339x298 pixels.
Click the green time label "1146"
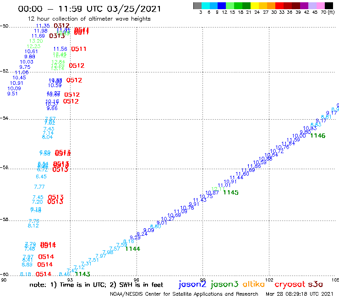click(x=317, y=136)
